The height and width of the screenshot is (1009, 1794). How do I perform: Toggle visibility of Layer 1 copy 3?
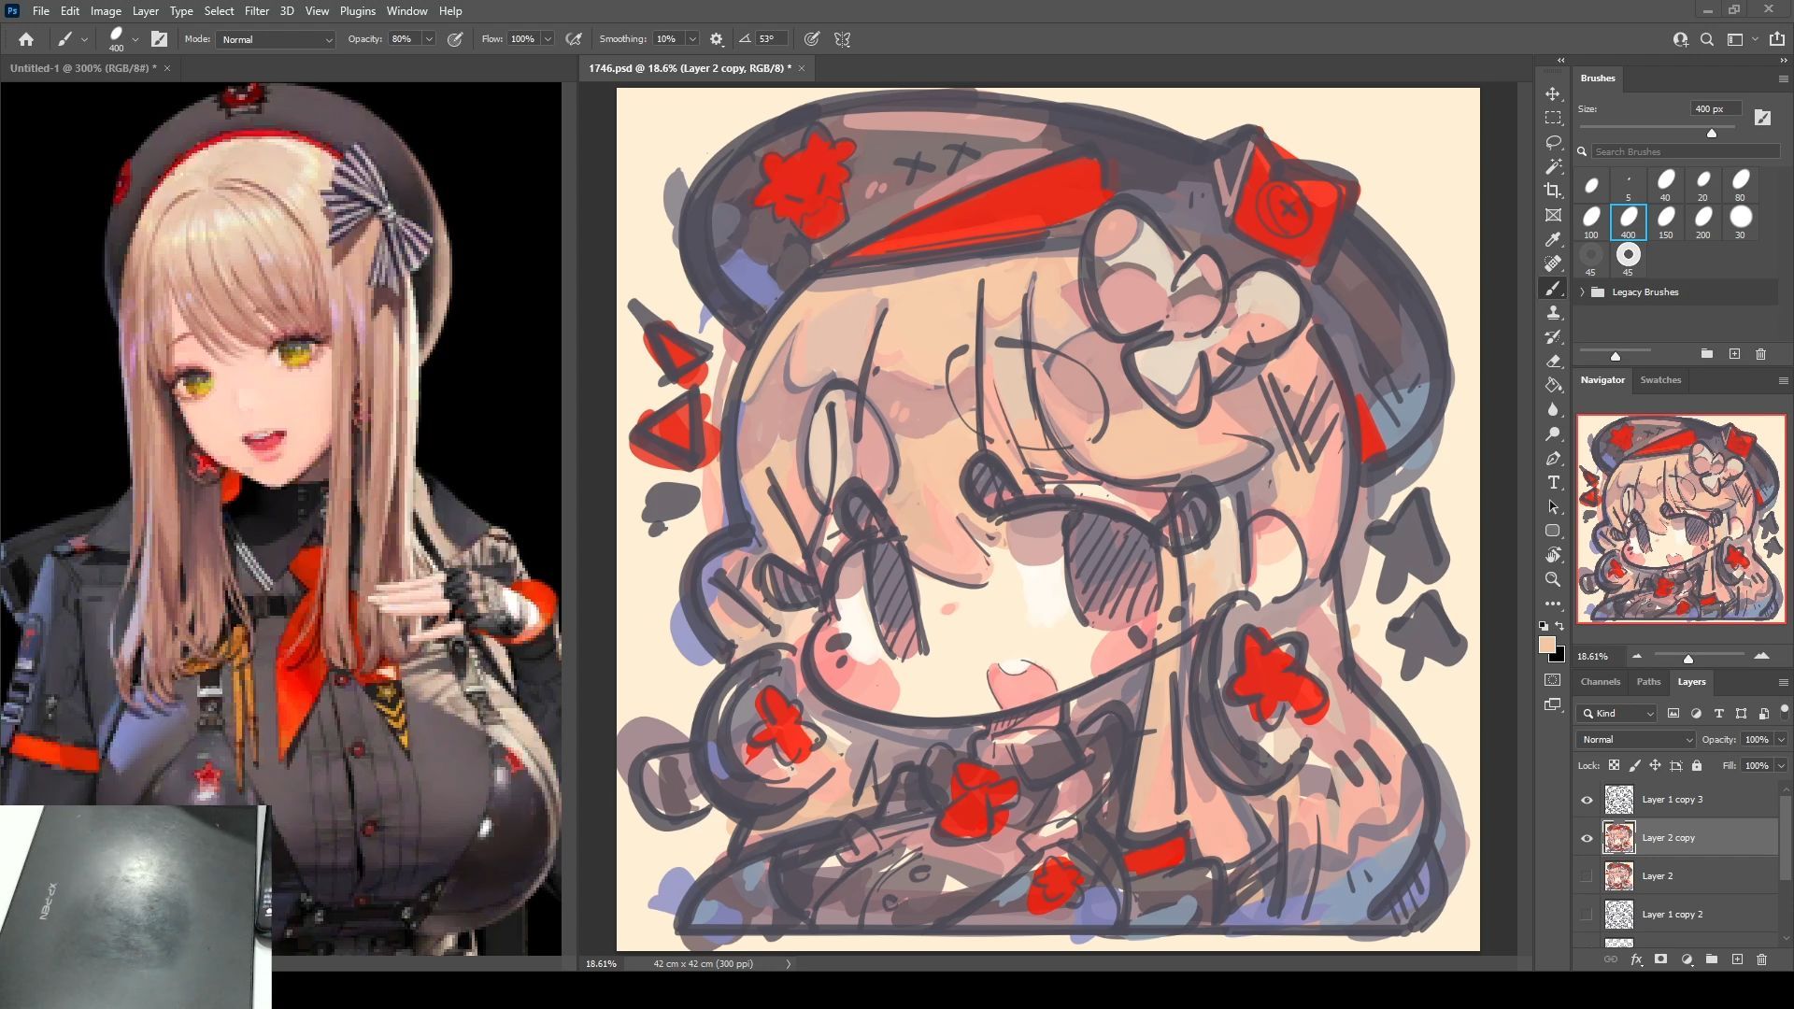1587,800
